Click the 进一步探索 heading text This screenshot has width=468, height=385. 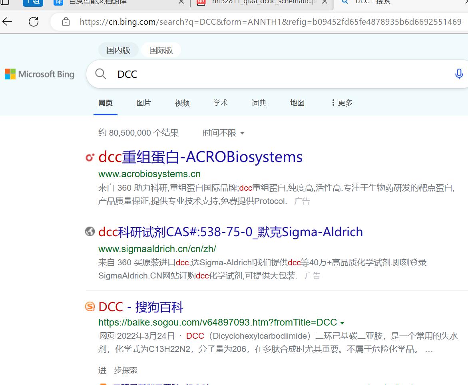click(118, 370)
